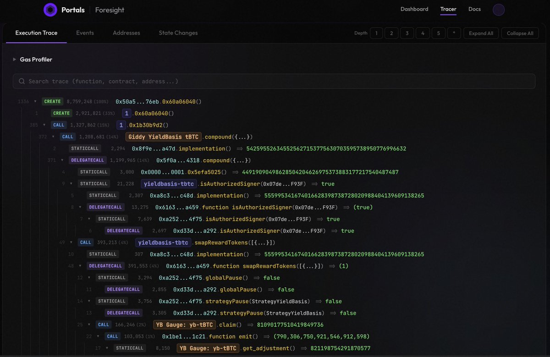Click 0x0000...0001 0x5efa5025 call
Viewport: 550px width, 357px height.
pos(184,172)
